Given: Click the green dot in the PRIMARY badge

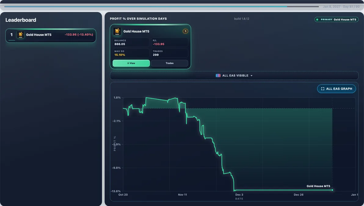Looking at the screenshot, I should click(317, 20).
